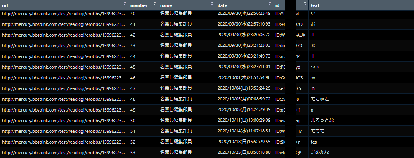Select number cell 45

[143, 67]
